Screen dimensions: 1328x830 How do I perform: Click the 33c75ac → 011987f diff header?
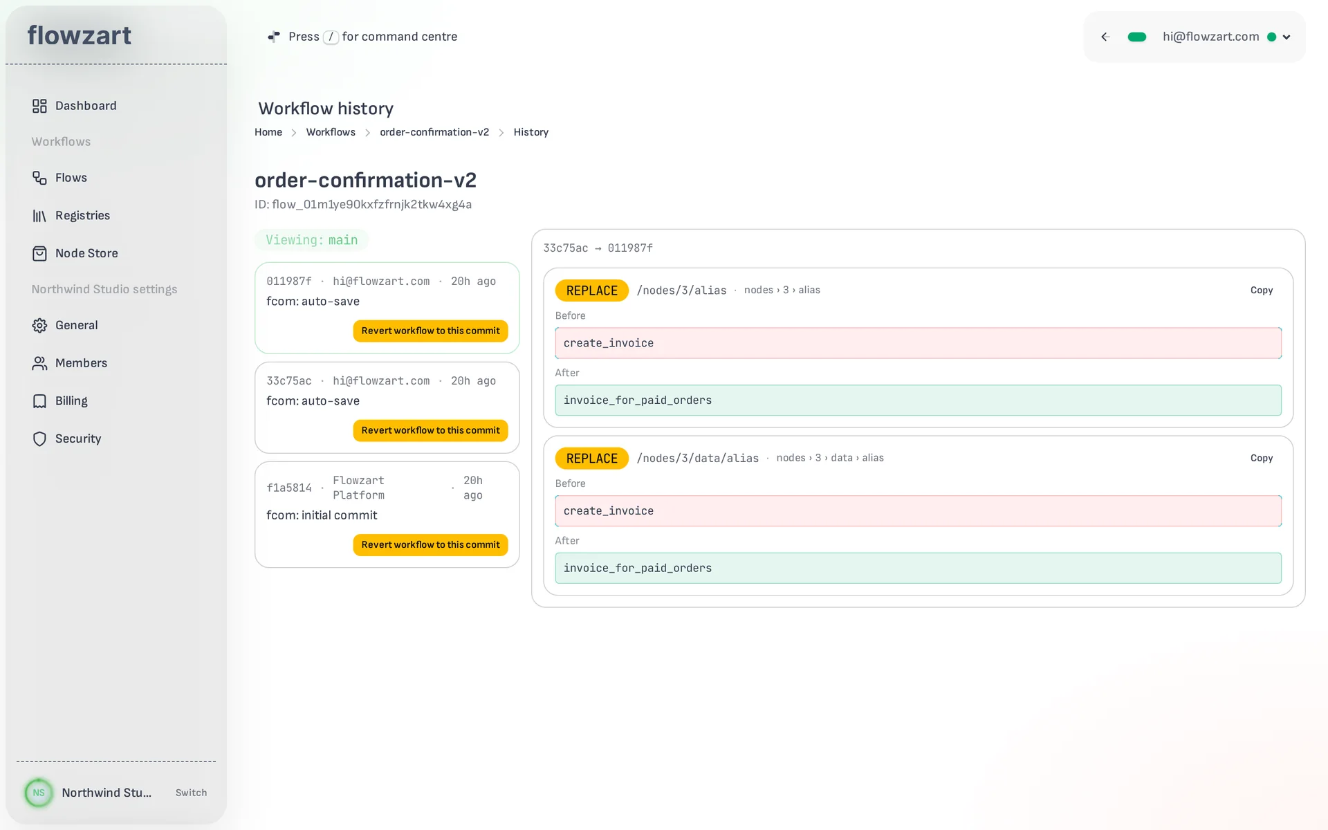click(598, 248)
